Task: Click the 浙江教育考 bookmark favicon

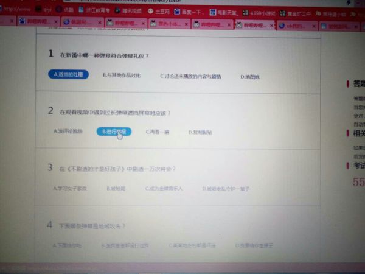Action: click(x=81, y=10)
